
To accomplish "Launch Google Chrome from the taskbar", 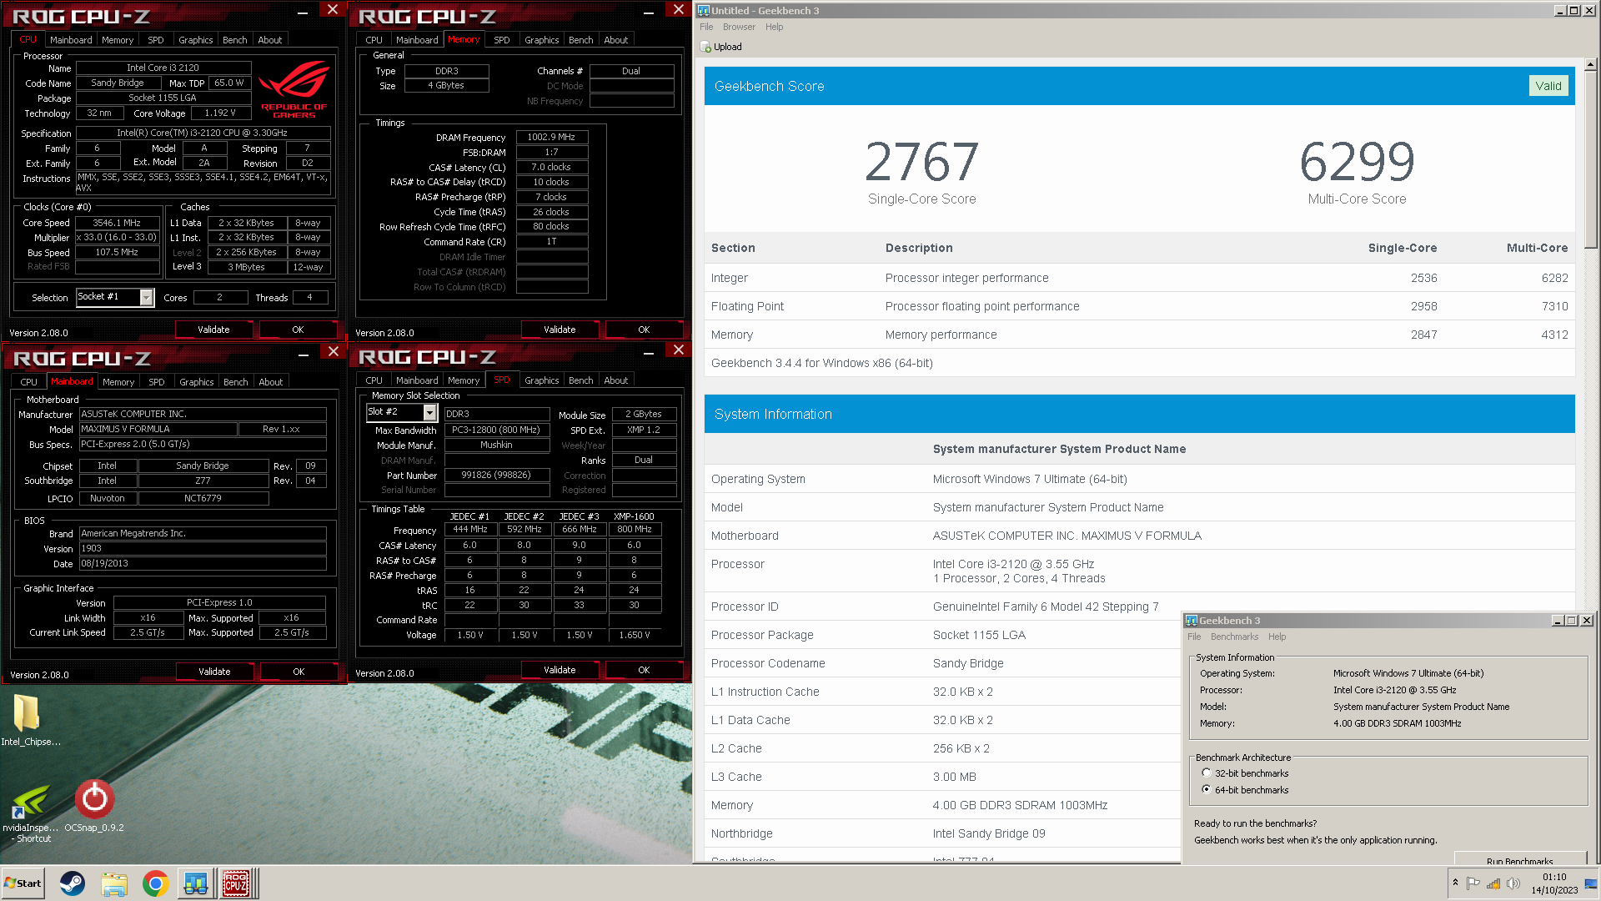I will [155, 883].
